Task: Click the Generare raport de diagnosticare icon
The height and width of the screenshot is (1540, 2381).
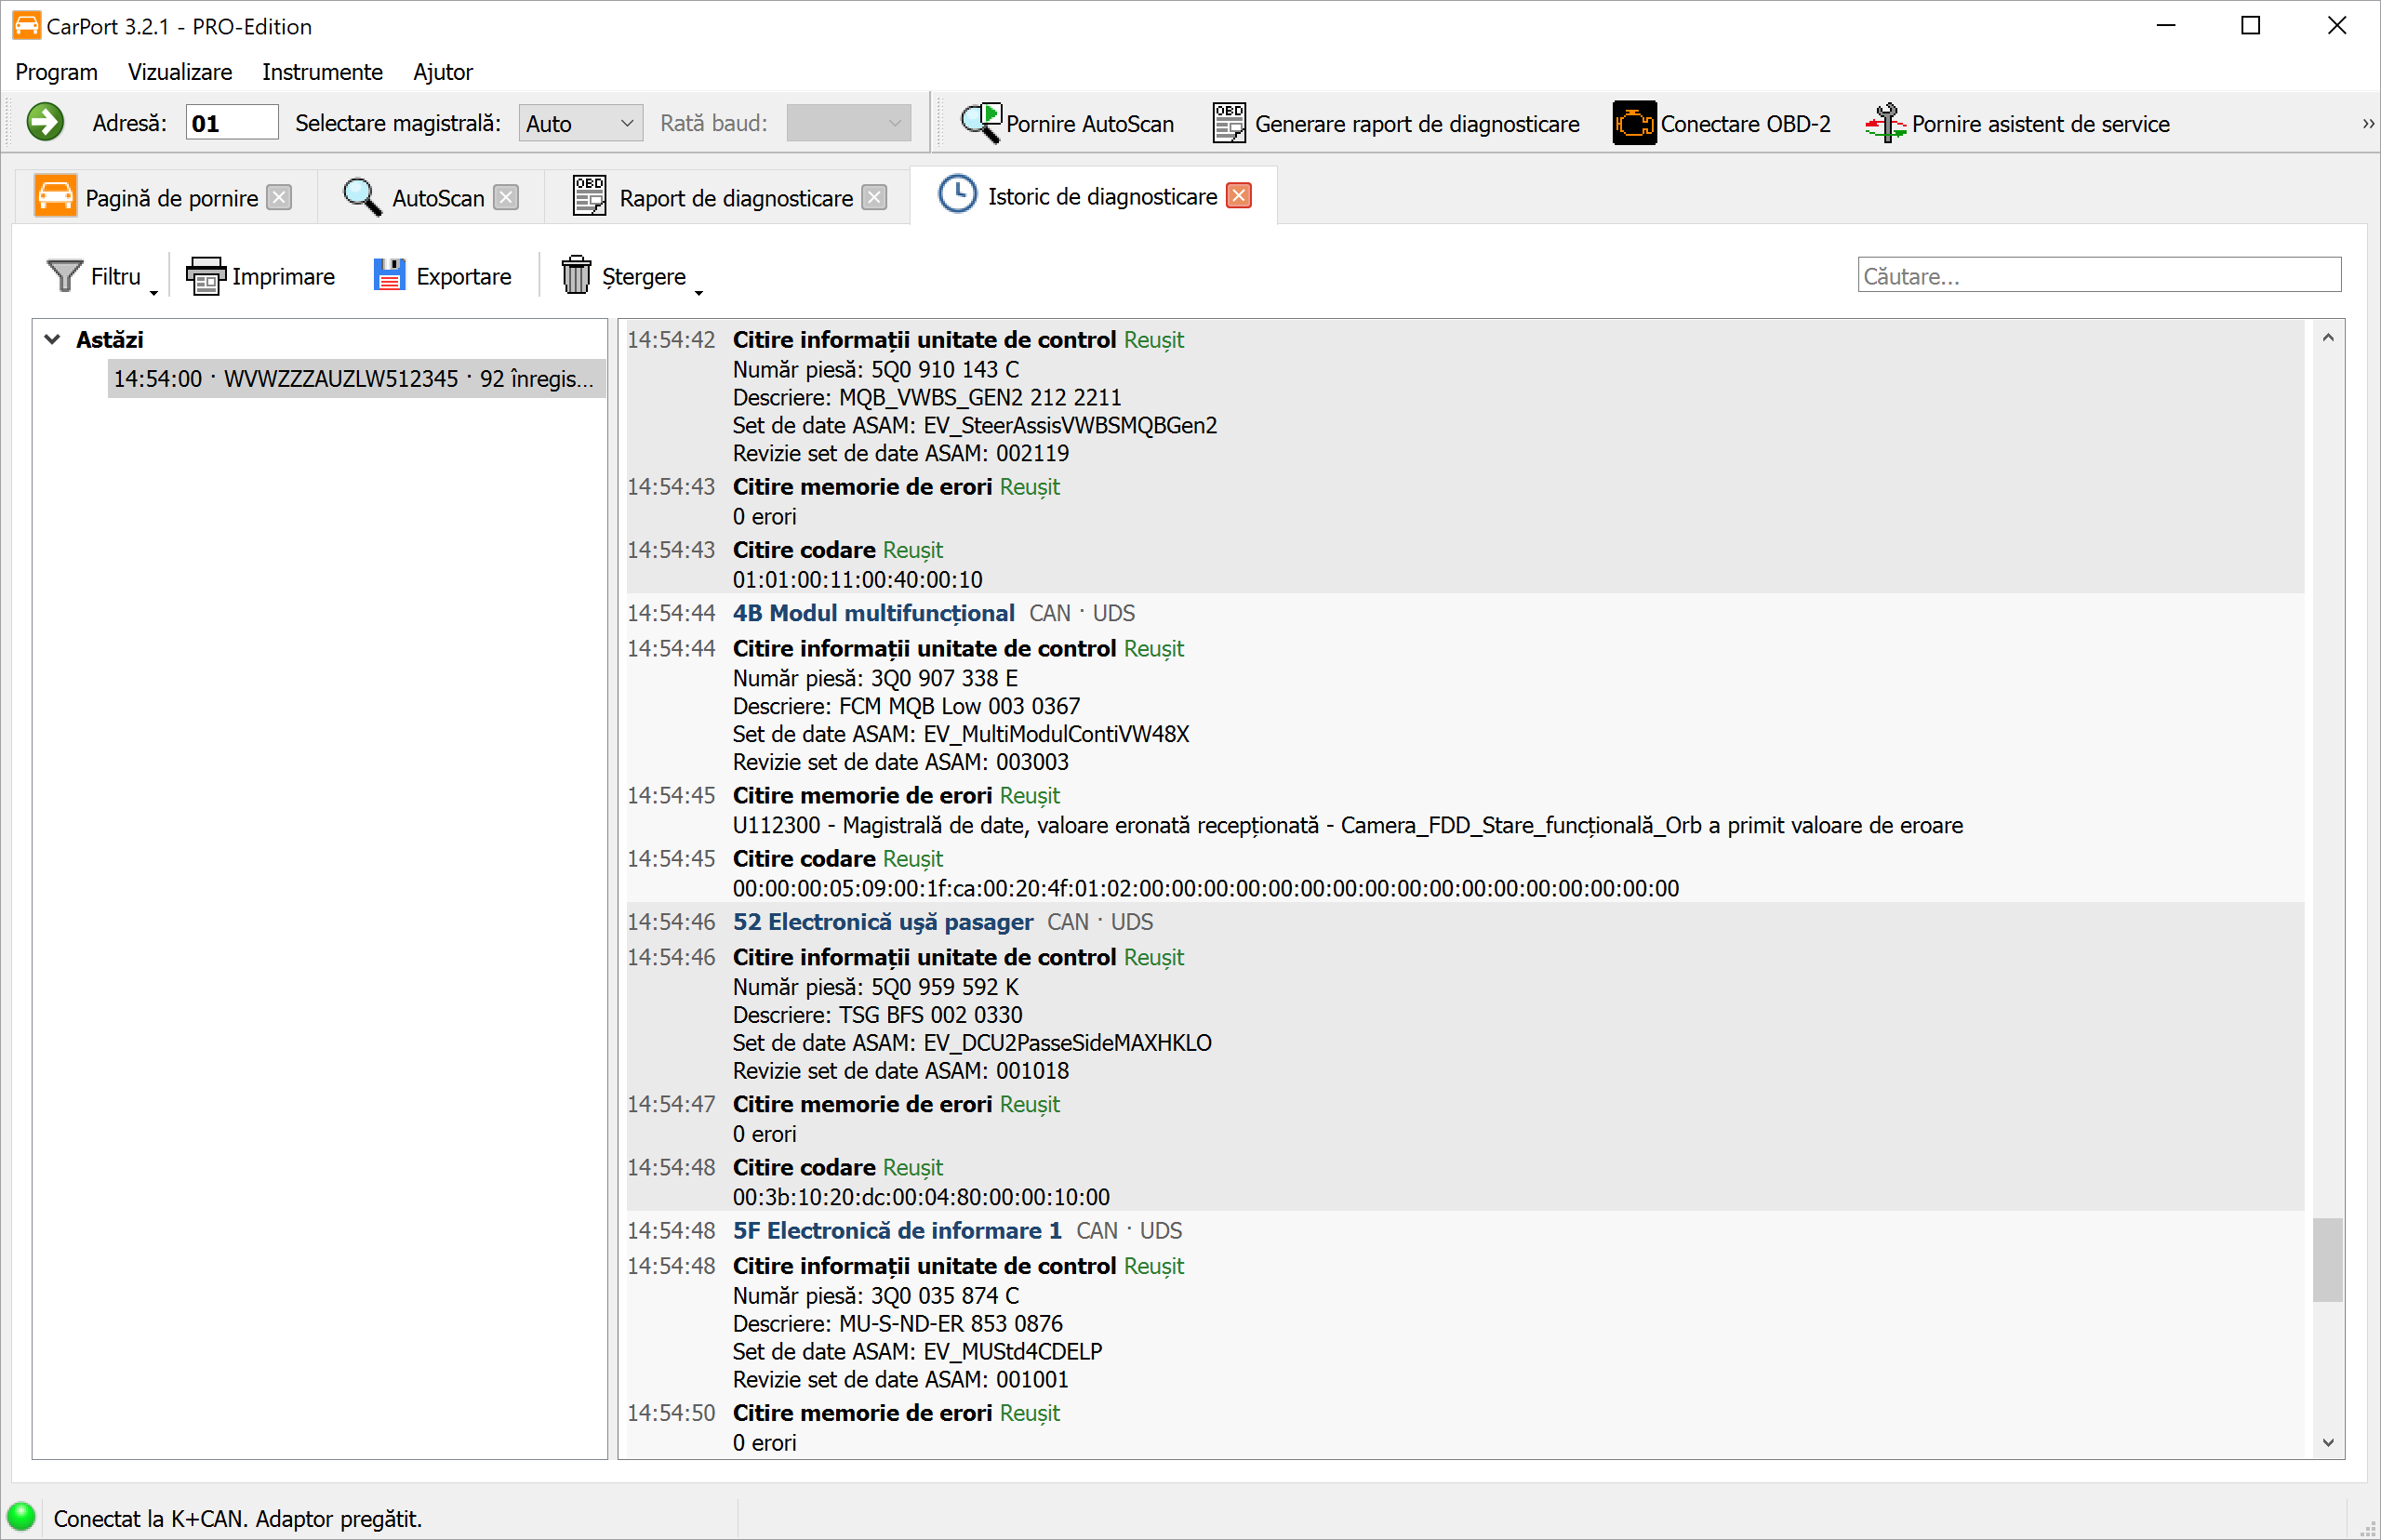Action: pos(1229,123)
